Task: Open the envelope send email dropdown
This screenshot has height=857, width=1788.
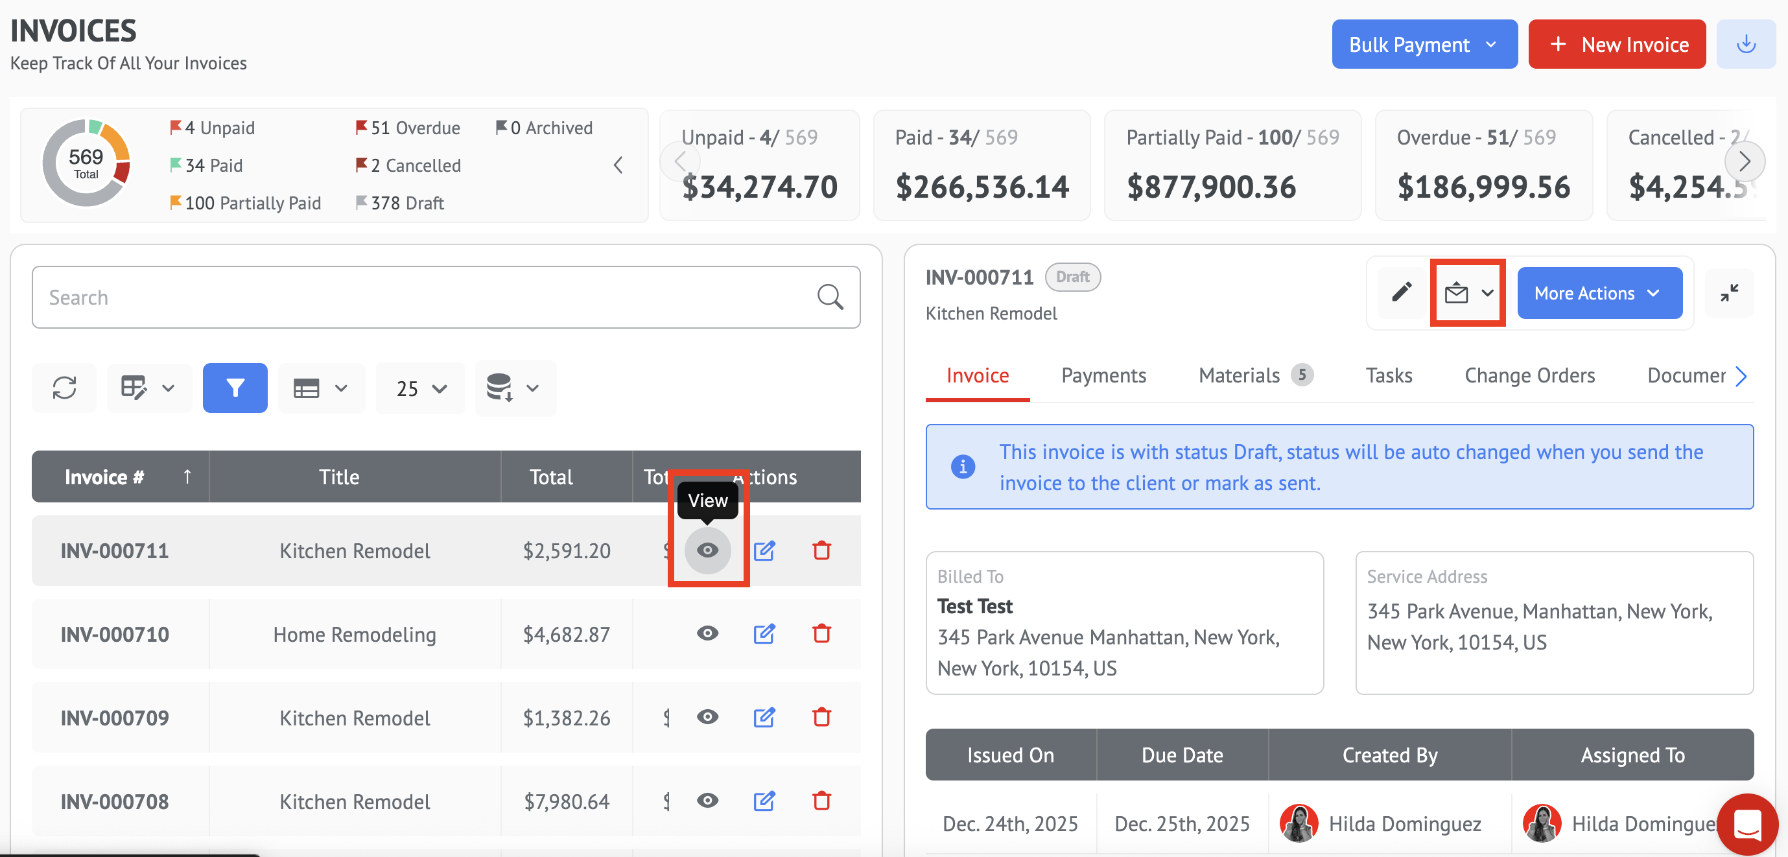Action: point(1467,293)
